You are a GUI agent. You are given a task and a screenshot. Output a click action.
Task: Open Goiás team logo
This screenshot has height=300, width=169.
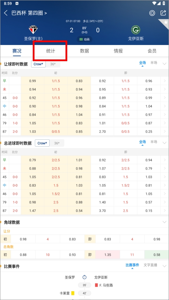pyautogui.click(x=136, y=30)
